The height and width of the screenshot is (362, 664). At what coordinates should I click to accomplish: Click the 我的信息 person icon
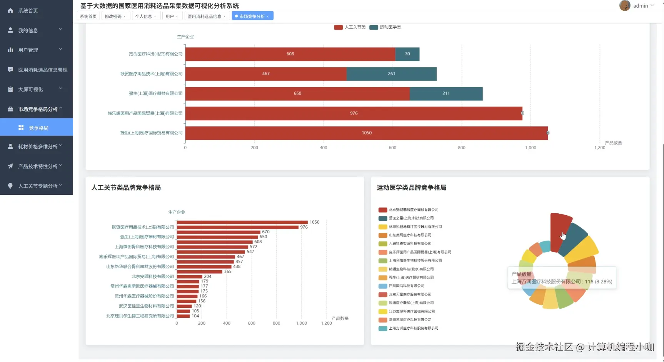coord(10,30)
